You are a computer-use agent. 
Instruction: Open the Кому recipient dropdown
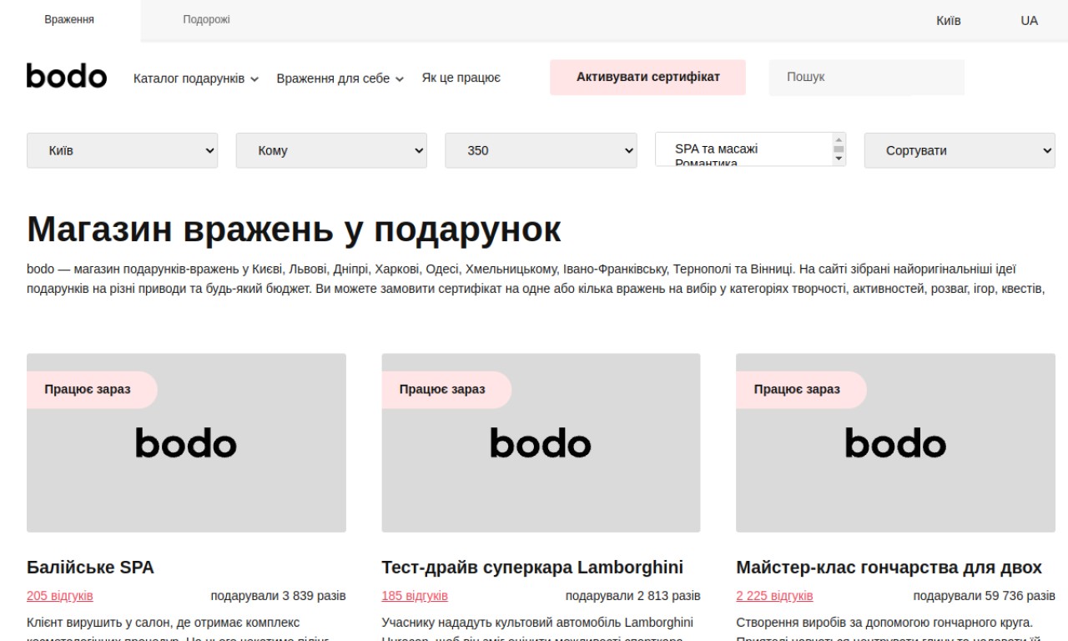point(331,150)
